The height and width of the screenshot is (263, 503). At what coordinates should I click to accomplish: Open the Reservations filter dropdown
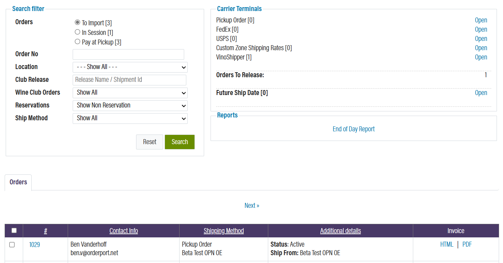coord(130,106)
